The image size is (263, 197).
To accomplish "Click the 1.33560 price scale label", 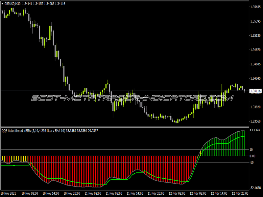I will (x=255, y=121).
